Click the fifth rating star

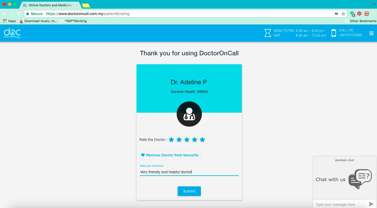tap(202, 140)
